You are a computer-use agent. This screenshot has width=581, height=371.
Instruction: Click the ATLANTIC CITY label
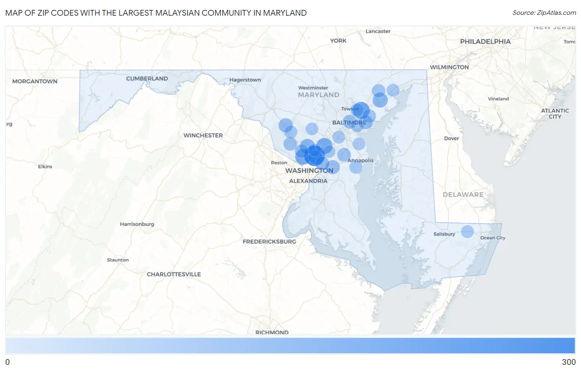point(555,113)
